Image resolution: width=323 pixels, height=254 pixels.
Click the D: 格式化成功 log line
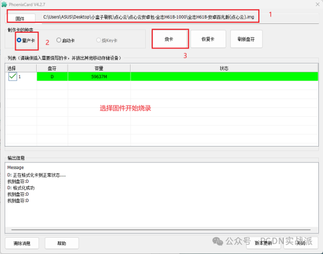pyautogui.click(x=21, y=188)
